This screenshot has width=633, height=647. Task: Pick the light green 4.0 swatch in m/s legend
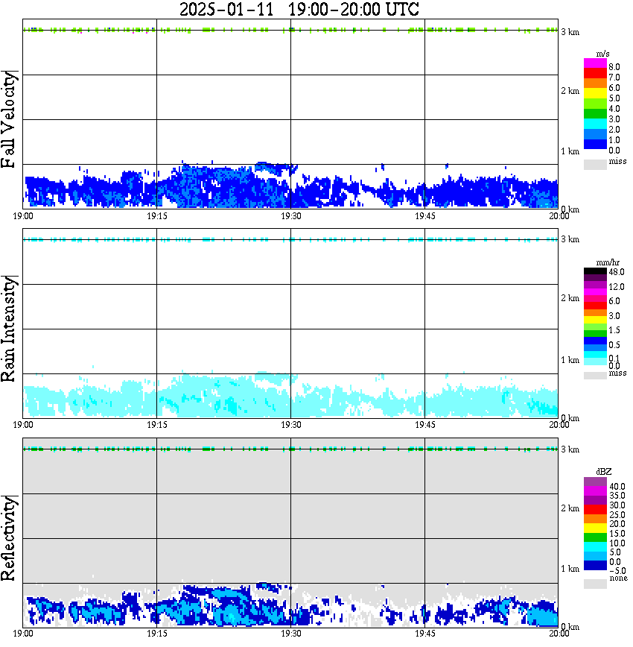(x=595, y=104)
